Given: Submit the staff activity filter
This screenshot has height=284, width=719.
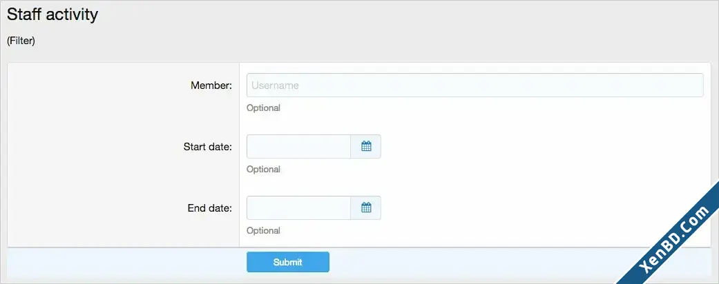Looking at the screenshot, I should [x=288, y=262].
